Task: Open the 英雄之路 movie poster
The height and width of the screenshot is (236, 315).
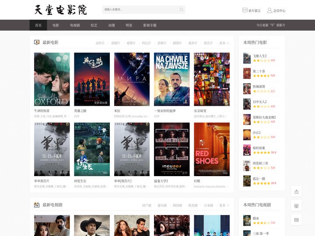Action: click(92, 79)
